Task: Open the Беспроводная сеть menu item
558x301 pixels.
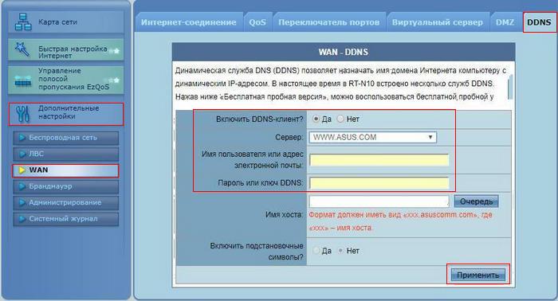Action: [x=66, y=138]
